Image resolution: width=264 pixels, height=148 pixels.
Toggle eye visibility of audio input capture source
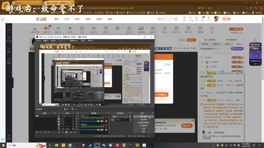(73, 116)
